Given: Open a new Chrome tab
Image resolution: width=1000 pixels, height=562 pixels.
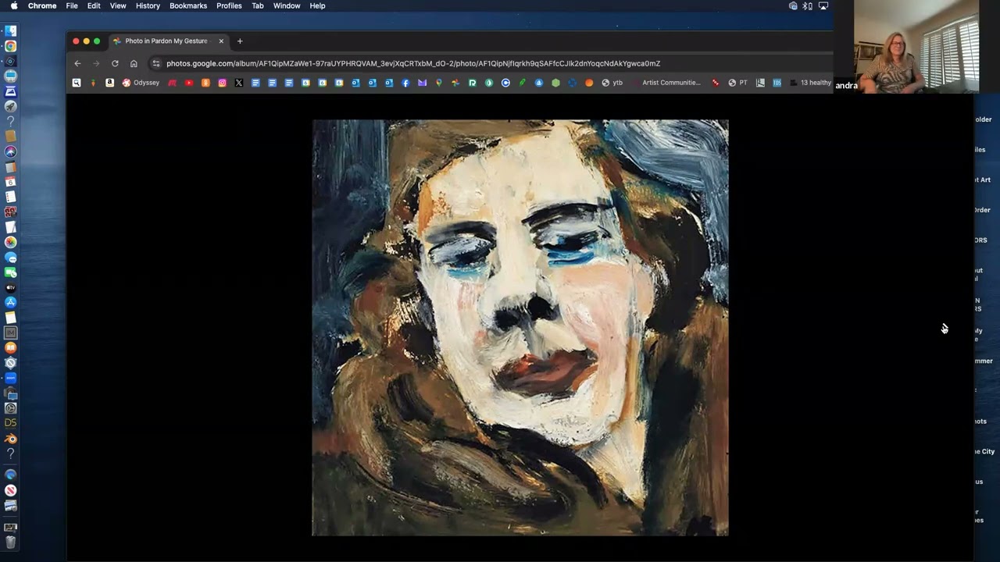Looking at the screenshot, I should coord(240,41).
